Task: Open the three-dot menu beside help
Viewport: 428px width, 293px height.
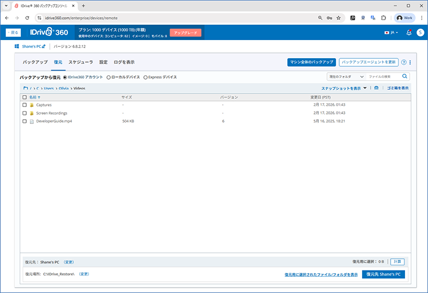Action: [410, 63]
